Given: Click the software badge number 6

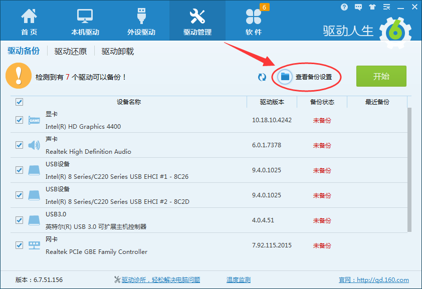Looking at the screenshot, I should (264, 7).
